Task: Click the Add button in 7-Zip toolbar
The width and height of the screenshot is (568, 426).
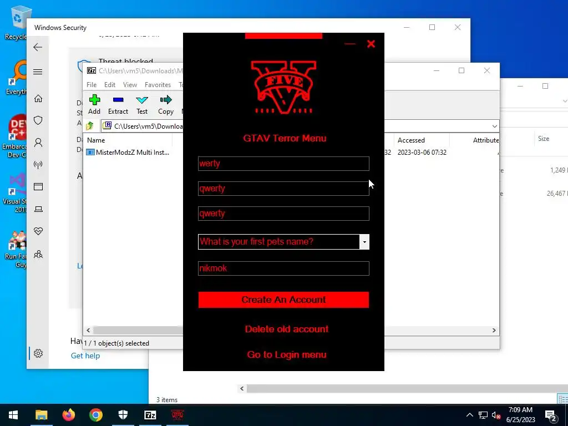Action: pyautogui.click(x=94, y=105)
